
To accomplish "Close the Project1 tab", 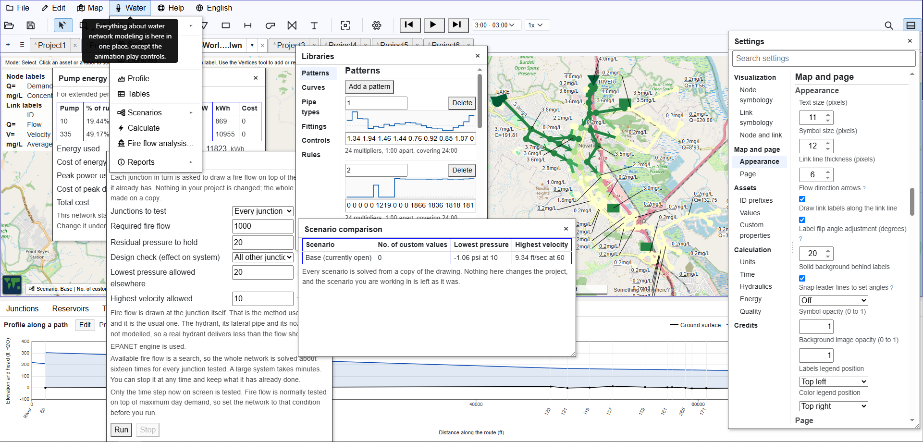I will click(x=75, y=45).
